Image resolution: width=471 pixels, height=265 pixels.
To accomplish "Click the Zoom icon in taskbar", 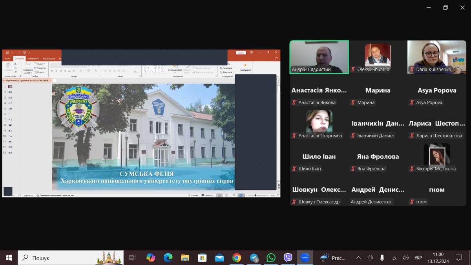I will 305,258.
